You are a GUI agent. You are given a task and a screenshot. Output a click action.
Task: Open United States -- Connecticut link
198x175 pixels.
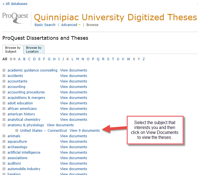[x=44, y=130]
